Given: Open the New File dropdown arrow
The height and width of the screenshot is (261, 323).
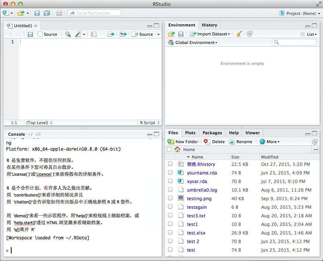Looking at the screenshot, I should [12, 13].
